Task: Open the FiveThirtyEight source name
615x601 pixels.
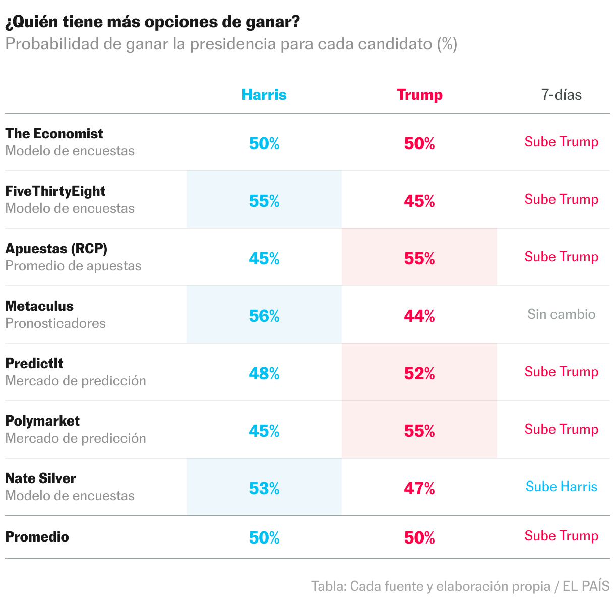Action: 55,191
